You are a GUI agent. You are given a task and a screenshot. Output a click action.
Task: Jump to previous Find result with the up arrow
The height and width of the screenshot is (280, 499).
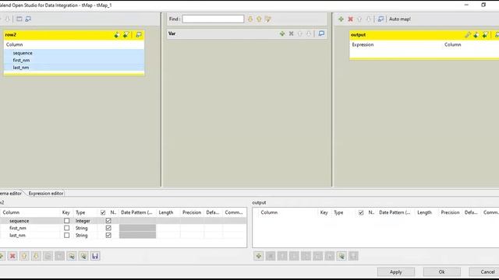[259, 19]
